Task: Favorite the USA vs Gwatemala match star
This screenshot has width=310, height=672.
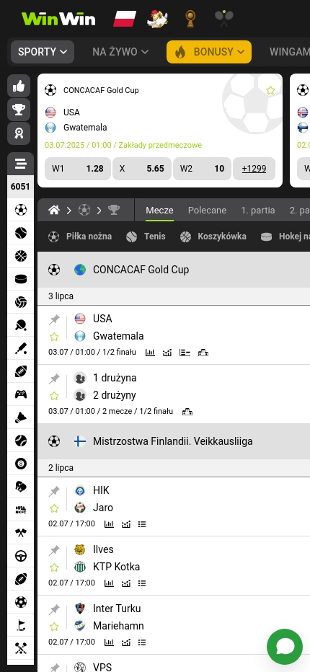Action: [54, 337]
